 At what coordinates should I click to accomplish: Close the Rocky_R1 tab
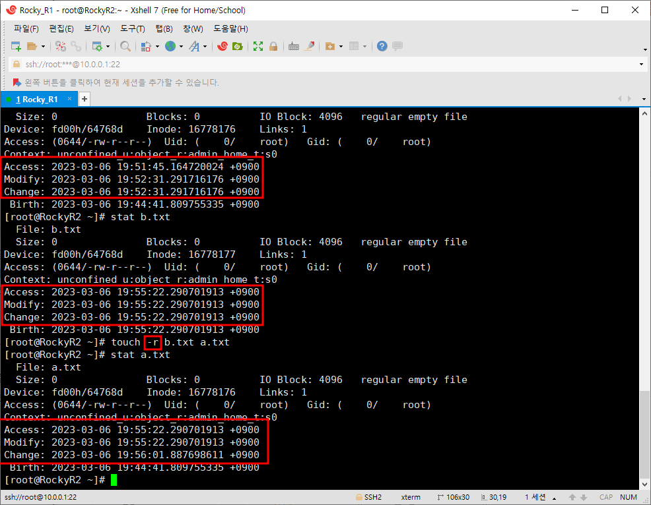pyautogui.click(x=70, y=99)
